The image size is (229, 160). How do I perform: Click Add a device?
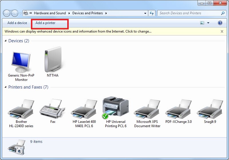tap(17, 23)
